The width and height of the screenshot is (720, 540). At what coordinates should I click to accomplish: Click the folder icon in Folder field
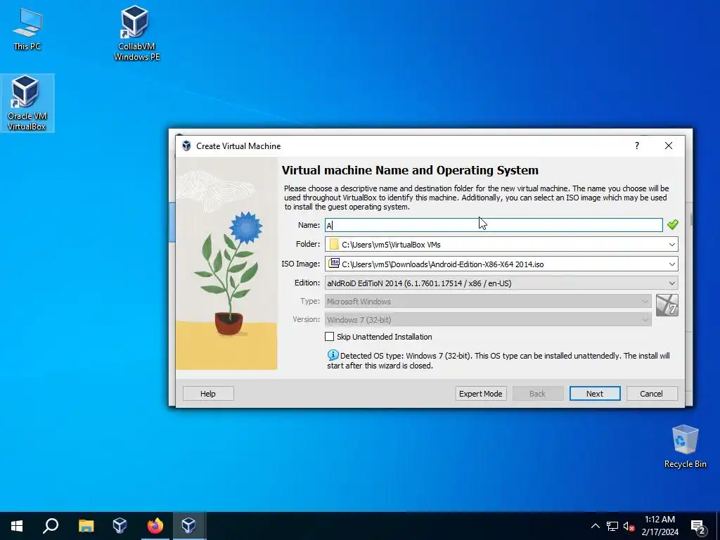pyautogui.click(x=334, y=244)
